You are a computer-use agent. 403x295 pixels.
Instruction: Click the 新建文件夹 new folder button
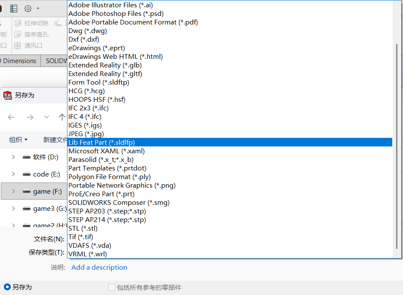click(55, 140)
